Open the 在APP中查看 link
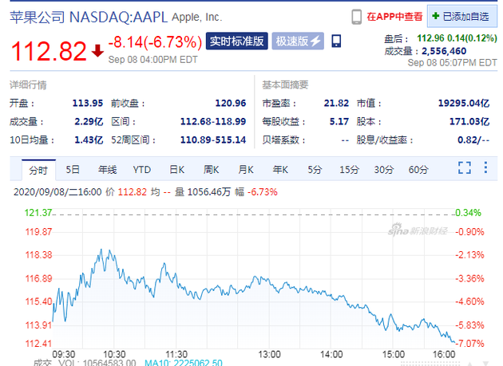 pos(394,17)
